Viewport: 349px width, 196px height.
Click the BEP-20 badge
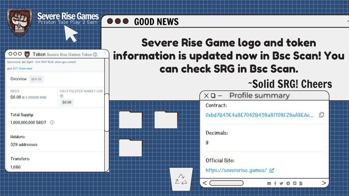point(36,79)
